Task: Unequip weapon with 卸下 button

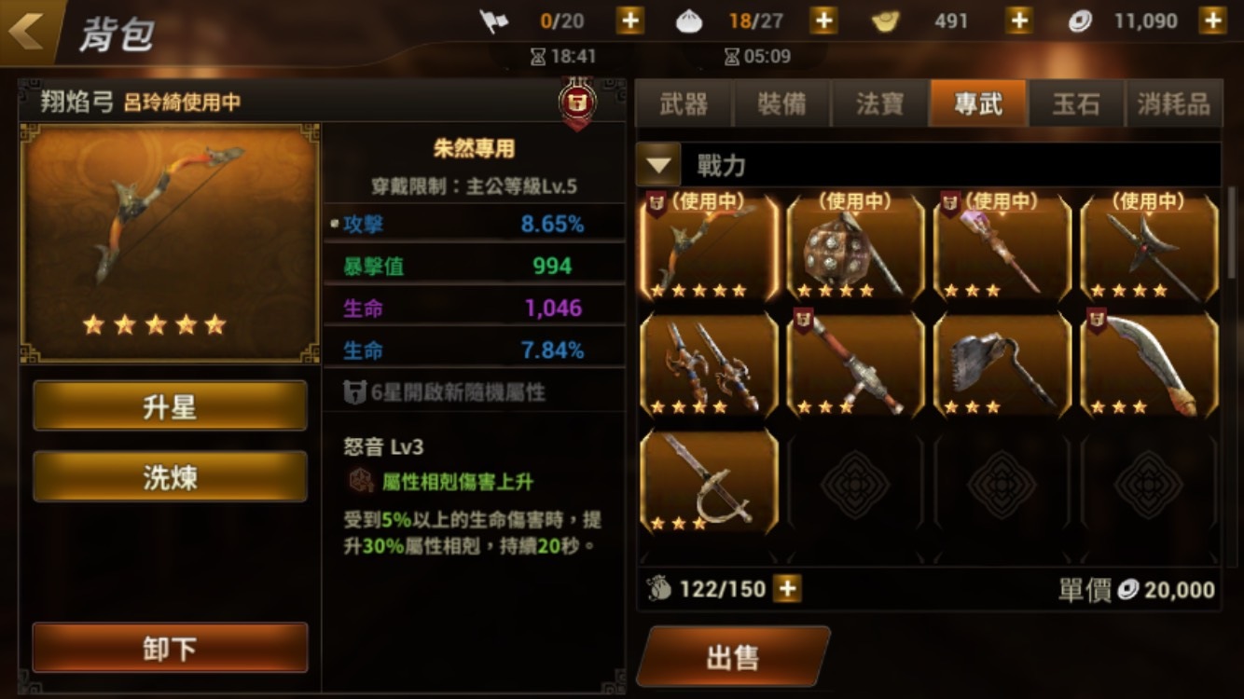Action: click(x=170, y=648)
